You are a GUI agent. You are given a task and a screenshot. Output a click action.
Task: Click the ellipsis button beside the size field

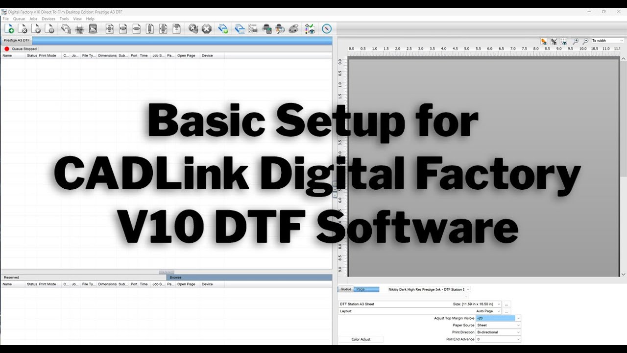(x=507, y=304)
